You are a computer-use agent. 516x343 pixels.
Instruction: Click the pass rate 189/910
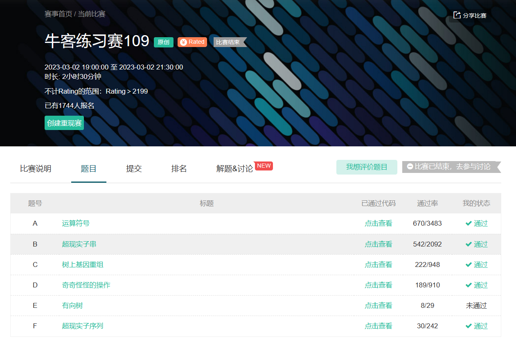428,285
